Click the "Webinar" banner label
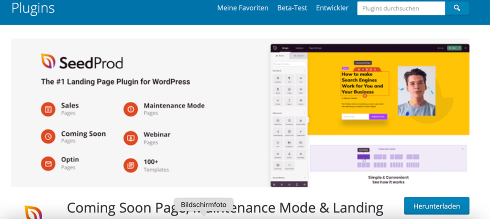 click(x=157, y=135)
